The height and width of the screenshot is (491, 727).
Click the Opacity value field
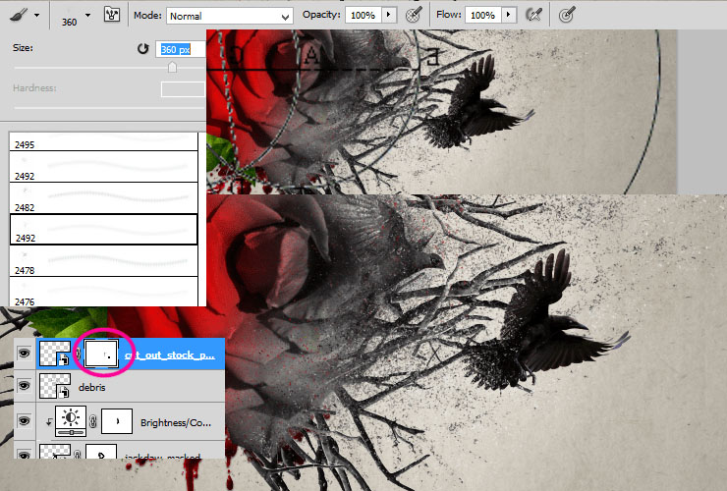pyautogui.click(x=363, y=16)
